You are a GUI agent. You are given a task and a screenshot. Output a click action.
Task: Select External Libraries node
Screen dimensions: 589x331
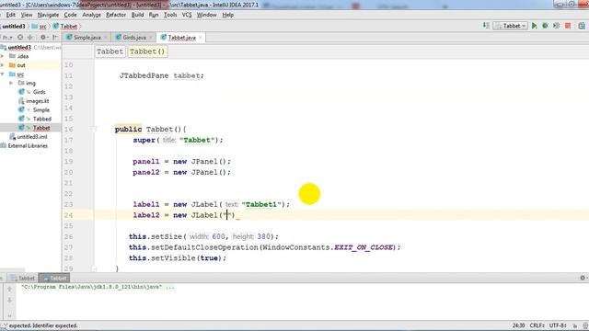28,146
